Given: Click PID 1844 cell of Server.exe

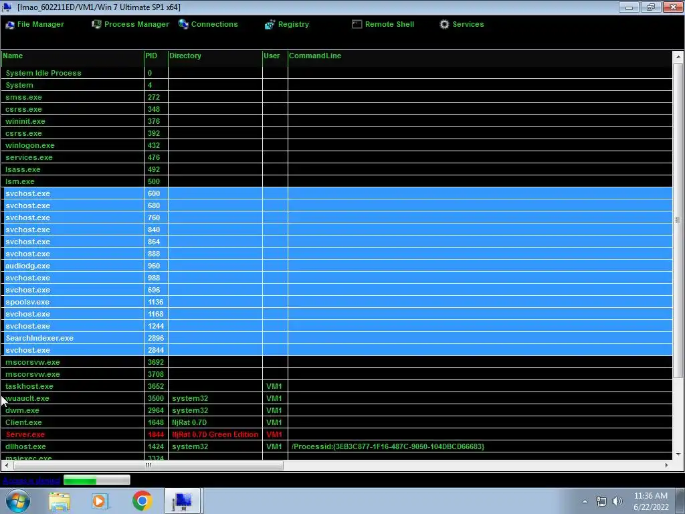Looking at the screenshot, I should click(x=156, y=434).
